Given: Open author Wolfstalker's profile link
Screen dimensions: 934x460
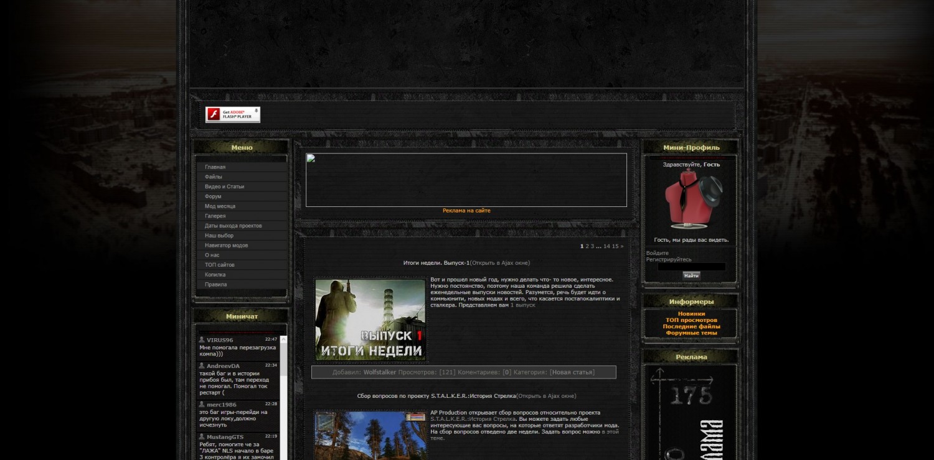Looking at the screenshot, I should point(380,372).
